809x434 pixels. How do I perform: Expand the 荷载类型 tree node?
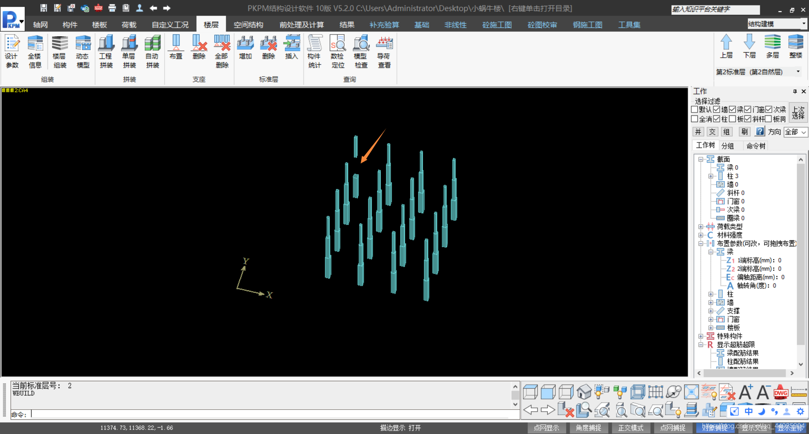pyautogui.click(x=701, y=227)
